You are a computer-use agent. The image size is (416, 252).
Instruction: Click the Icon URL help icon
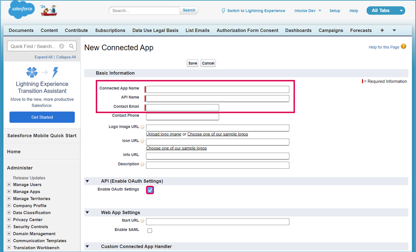click(x=142, y=141)
